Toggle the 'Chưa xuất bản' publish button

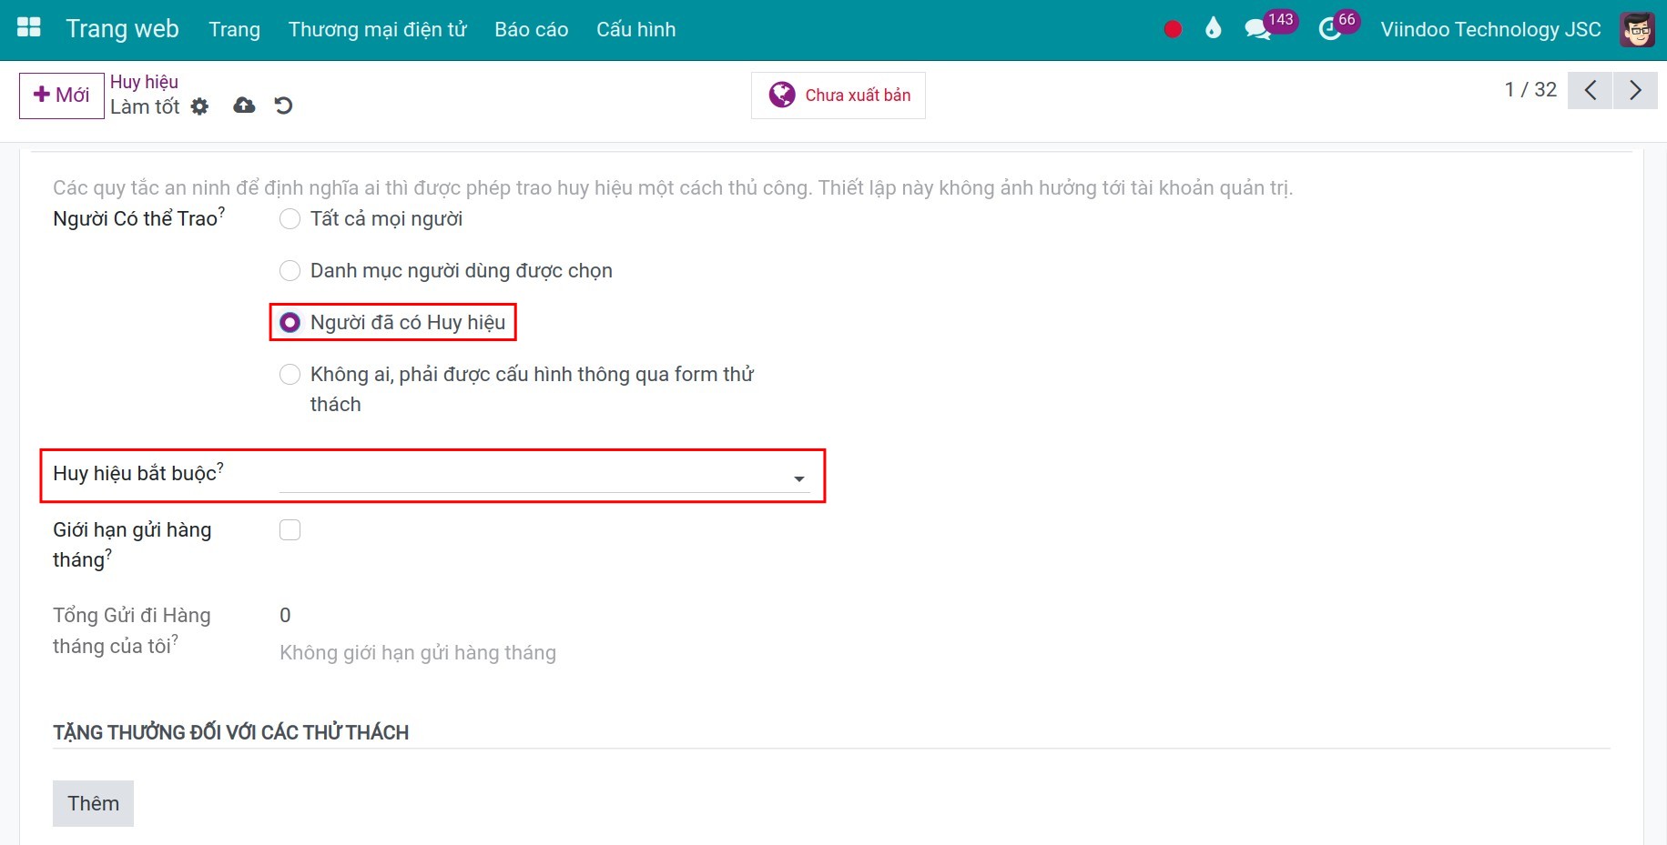pos(838,96)
